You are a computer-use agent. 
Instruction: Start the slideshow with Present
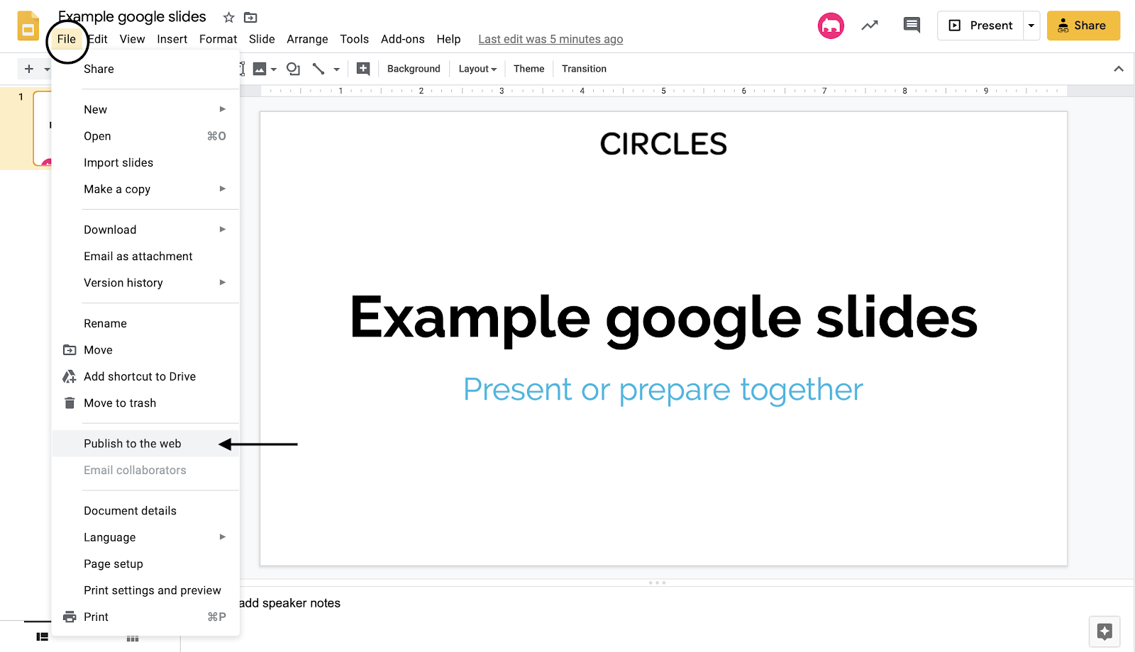[x=980, y=26]
